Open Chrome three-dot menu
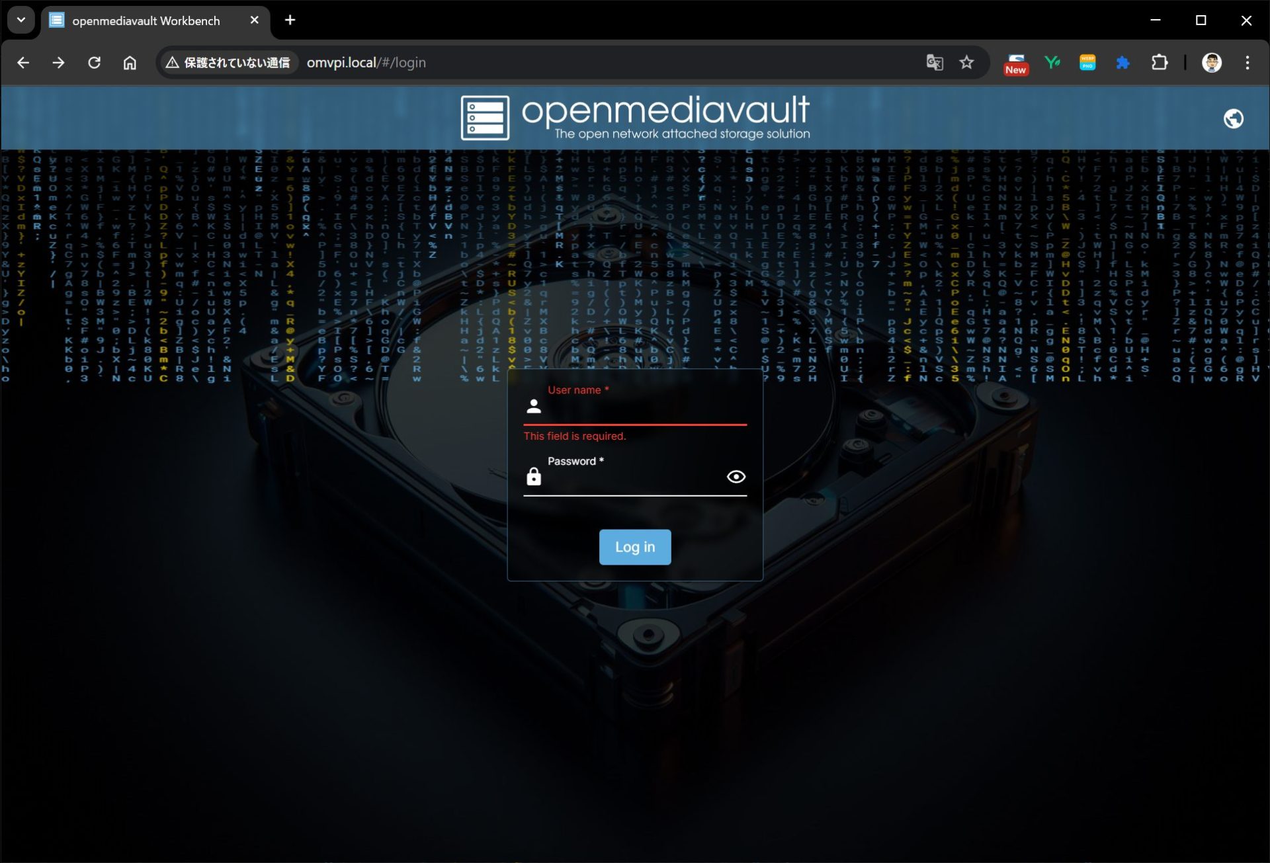This screenshot has height=863, width=1270. [x=1247, y=63]
